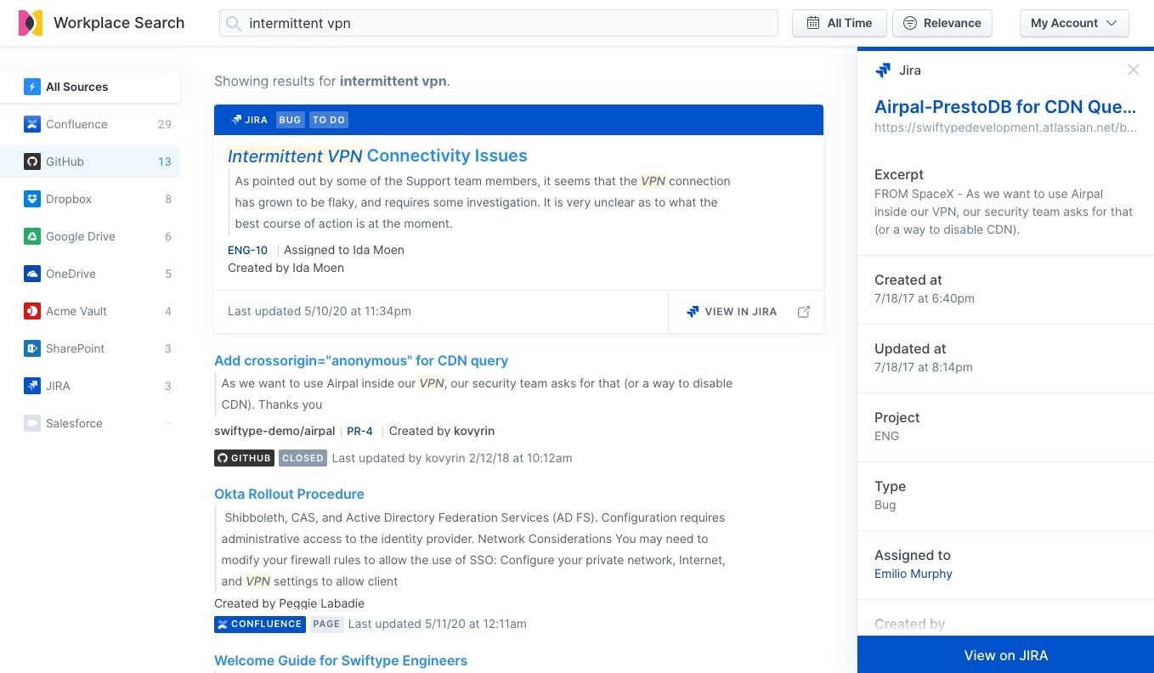Open the Relevance sort dropdown

coord(943,23)
